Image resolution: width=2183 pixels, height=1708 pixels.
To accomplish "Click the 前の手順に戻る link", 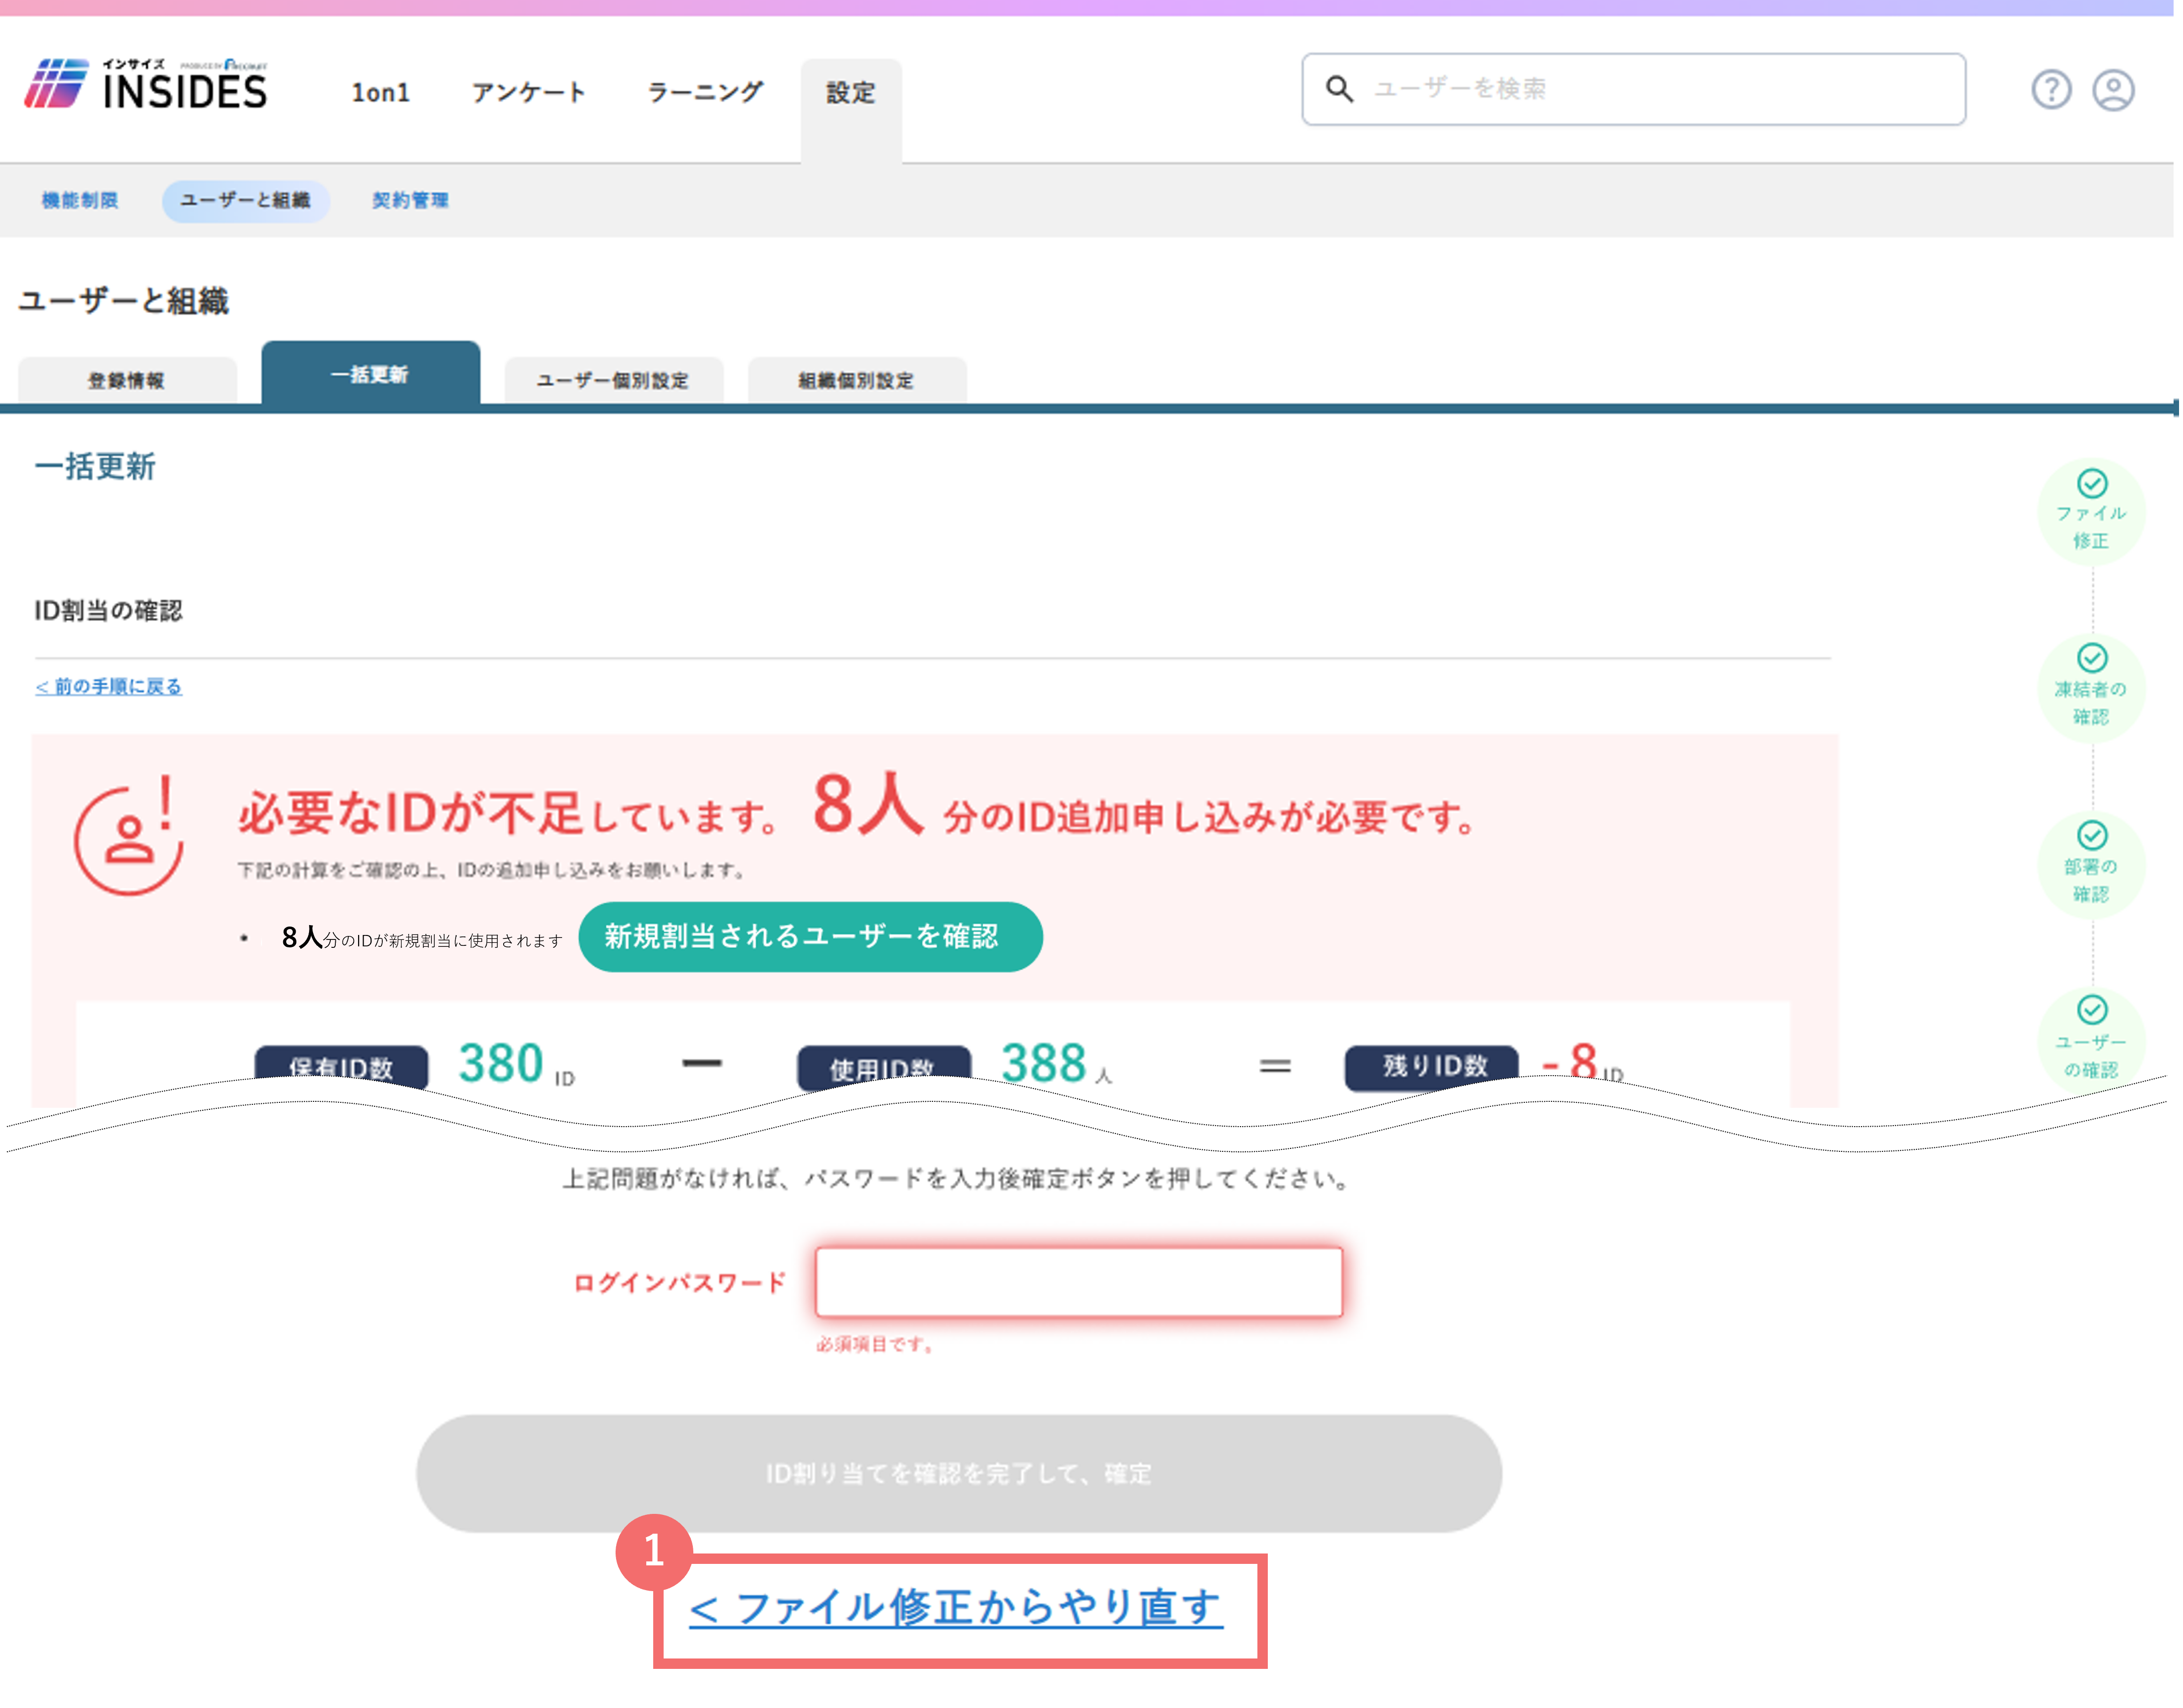I will (108, 687).
